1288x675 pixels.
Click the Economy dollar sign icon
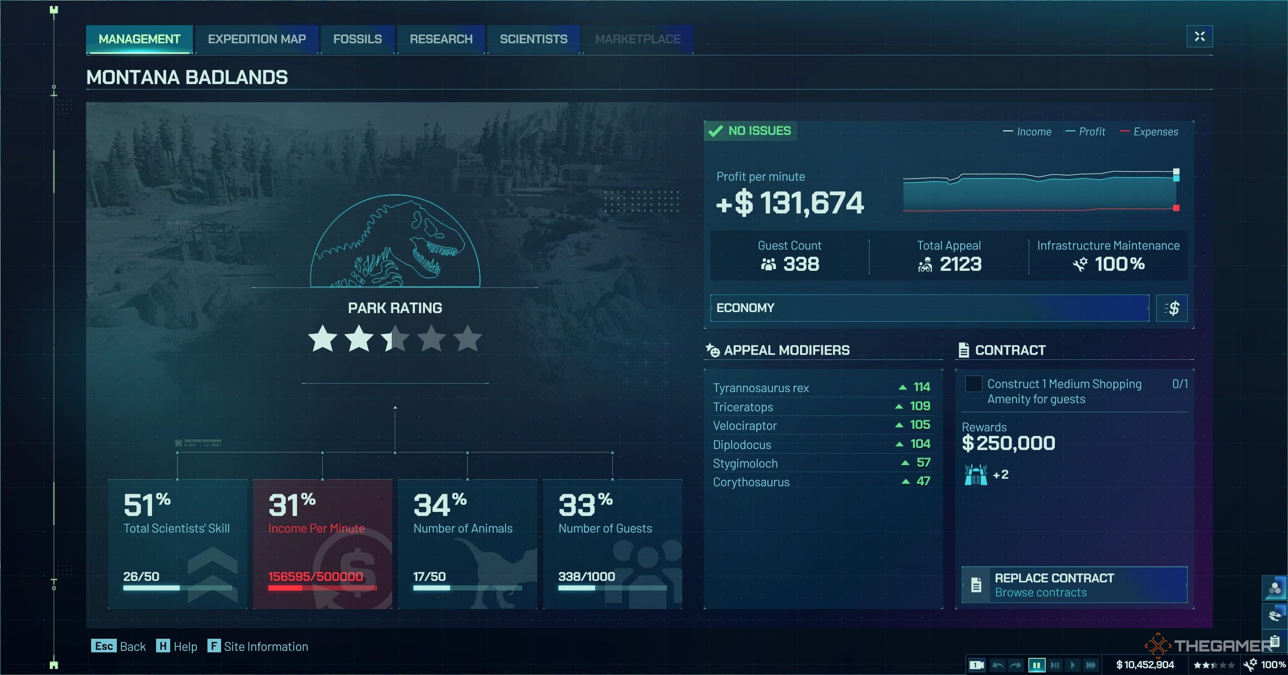[1172, 308]
